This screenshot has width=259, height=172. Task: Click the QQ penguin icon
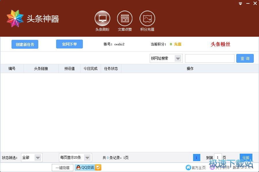tap(78, 167)
